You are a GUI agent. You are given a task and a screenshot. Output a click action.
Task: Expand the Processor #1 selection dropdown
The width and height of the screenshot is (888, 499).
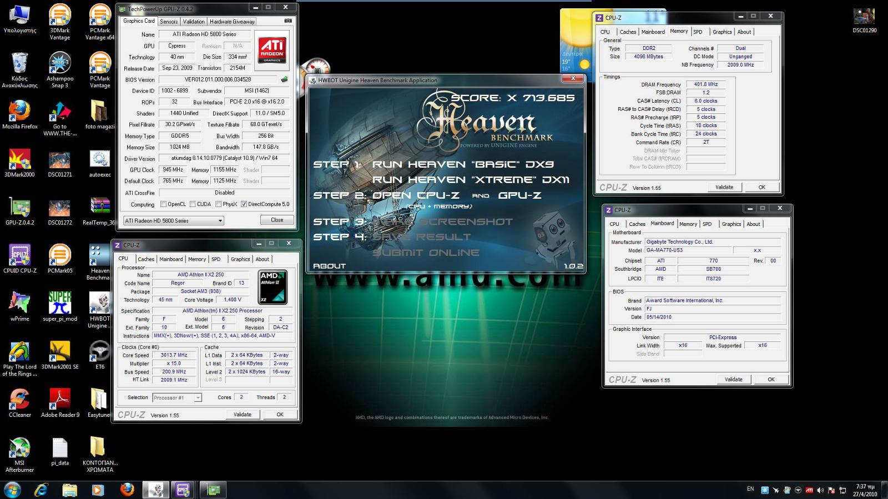point(198,397)
